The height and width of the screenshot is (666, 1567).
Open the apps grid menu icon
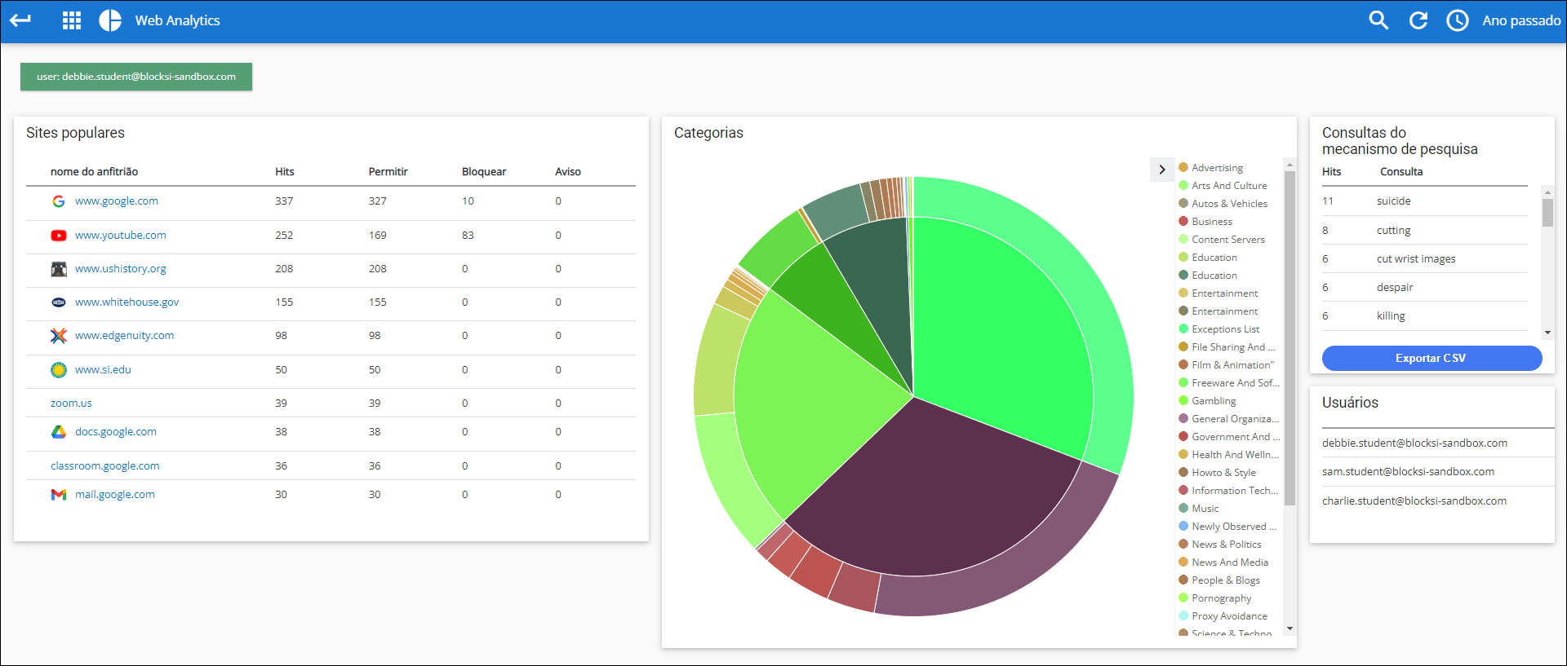click(72, 20)
